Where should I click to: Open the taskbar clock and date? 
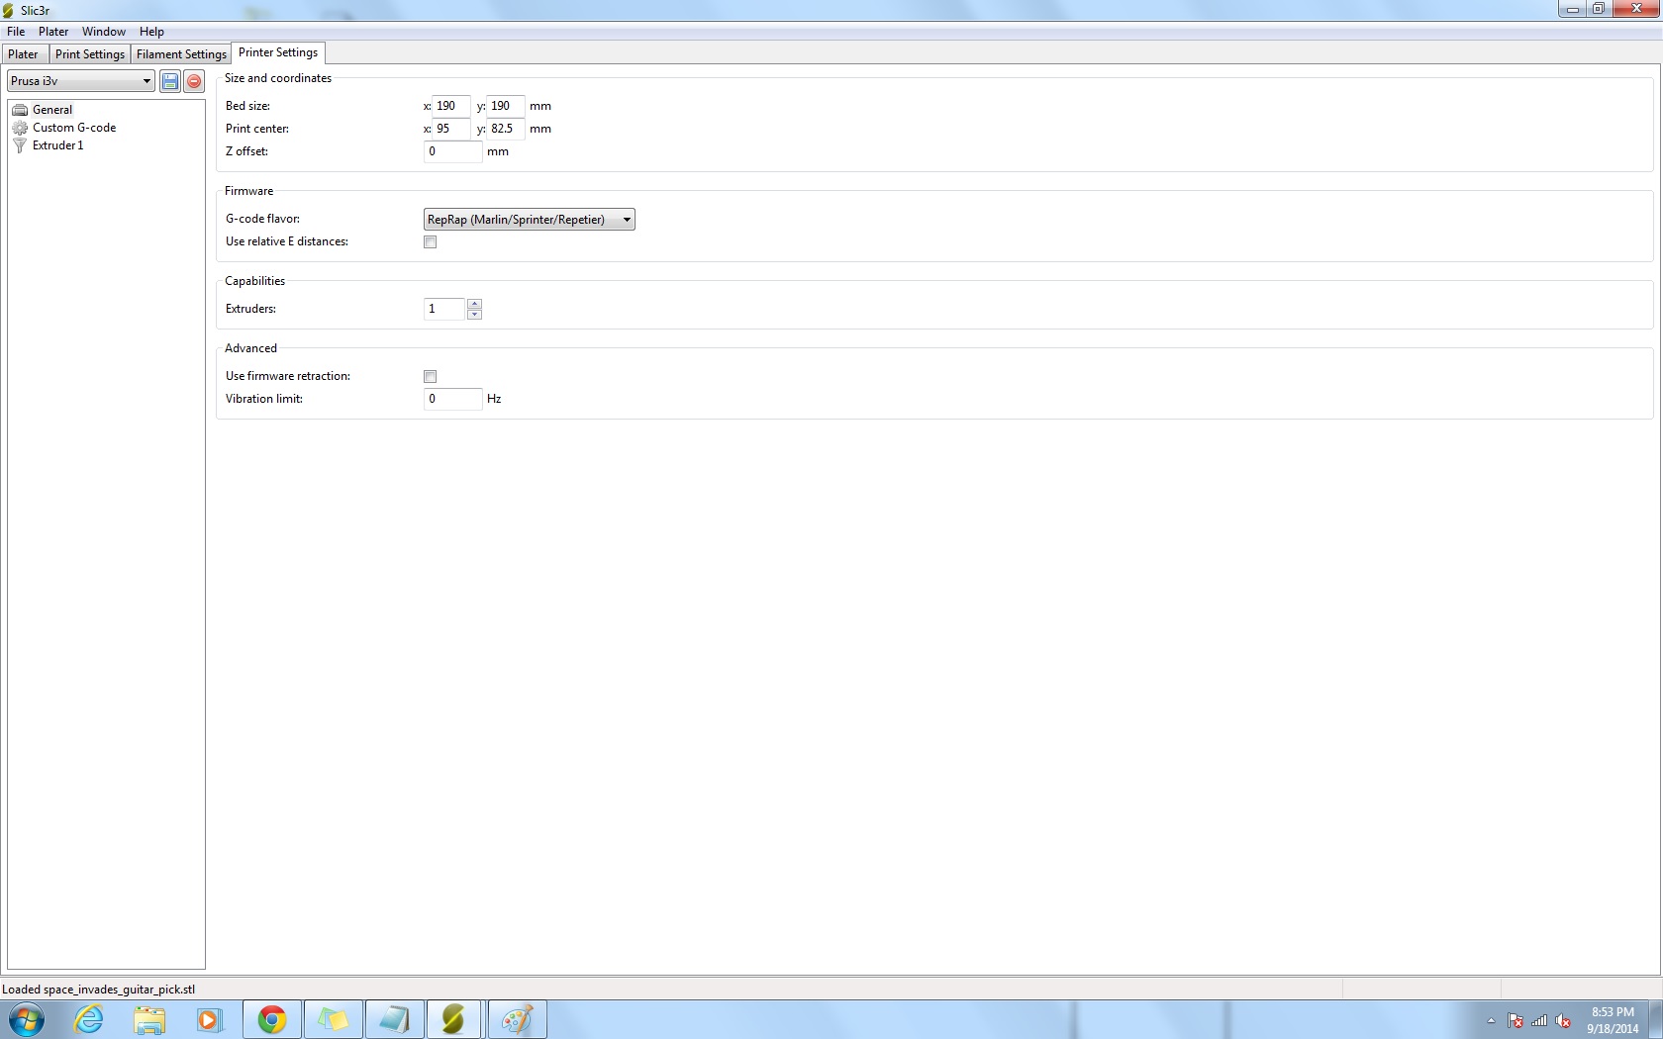pos(1613,1020)
